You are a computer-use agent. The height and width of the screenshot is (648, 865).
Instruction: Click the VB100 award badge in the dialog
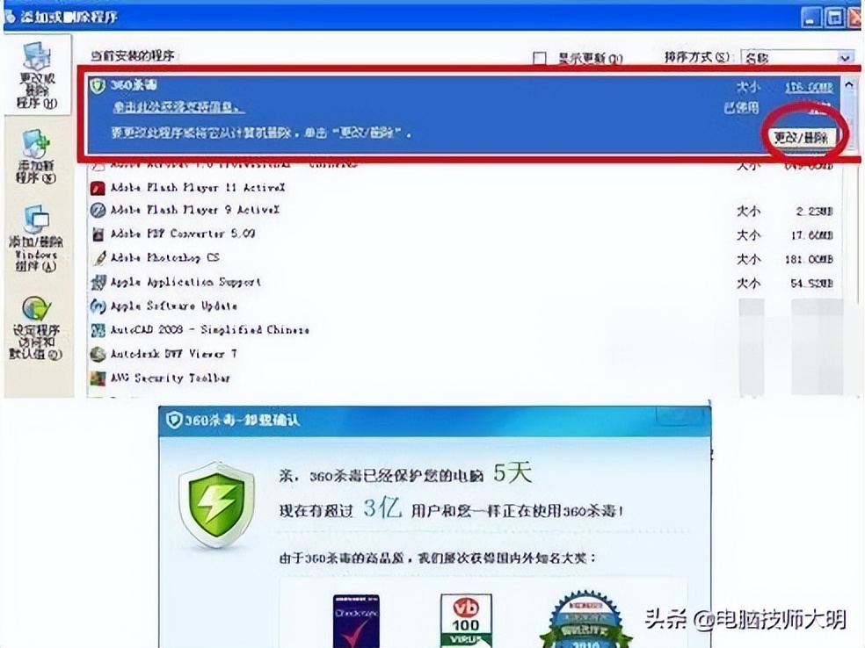(468, 619)
